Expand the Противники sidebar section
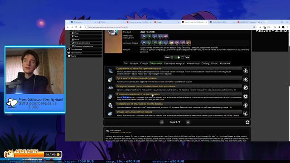The image size is (290, 163). 84,53
